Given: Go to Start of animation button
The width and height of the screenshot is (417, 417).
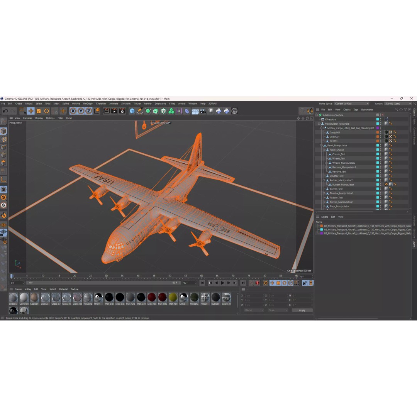Looking at the screenshot, I should pos(202,283).
